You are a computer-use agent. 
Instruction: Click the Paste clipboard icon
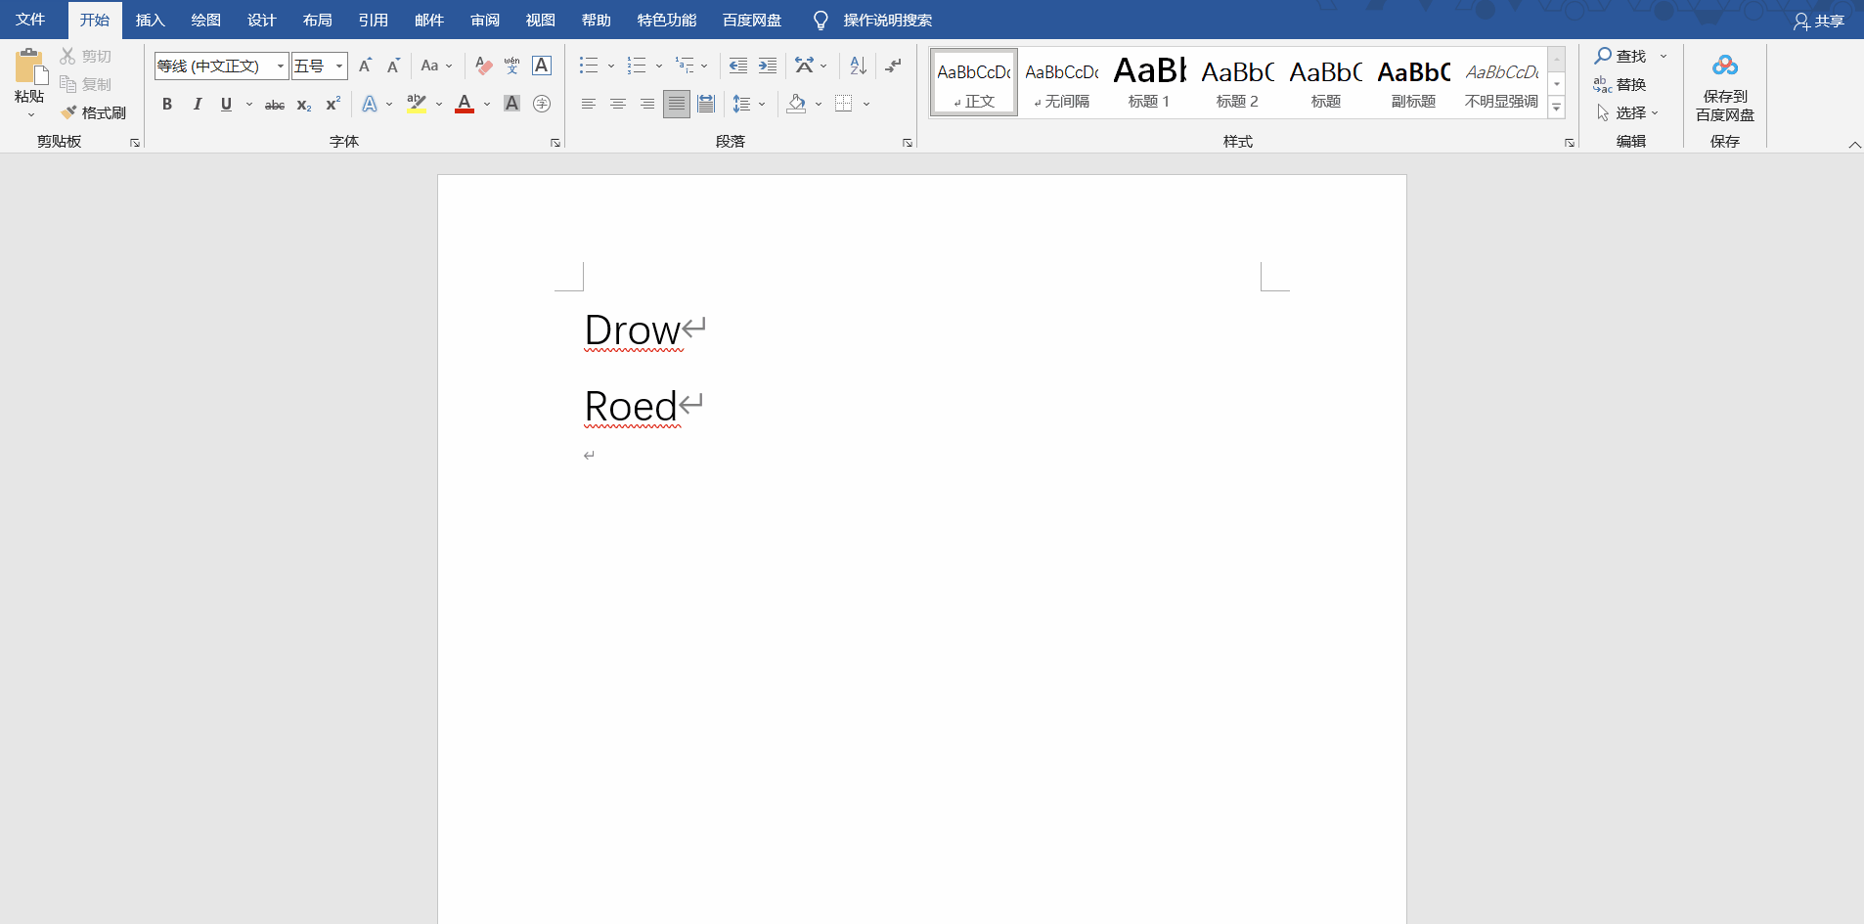(x=29, y=68)
